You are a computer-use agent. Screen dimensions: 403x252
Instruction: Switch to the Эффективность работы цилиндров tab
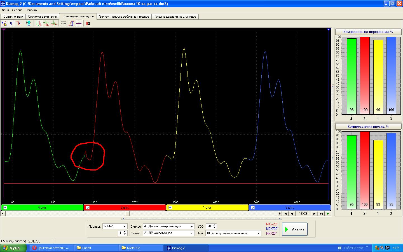point(124,17)
